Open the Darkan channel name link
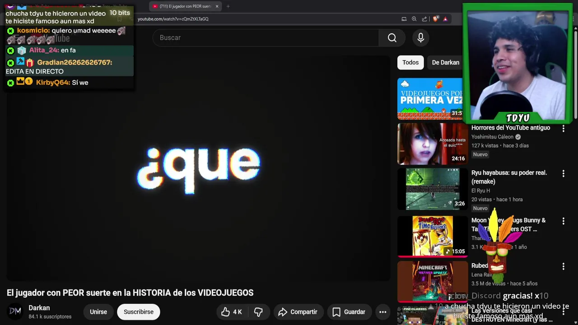This screenshot has height=325, width=578. click(39, 308)
